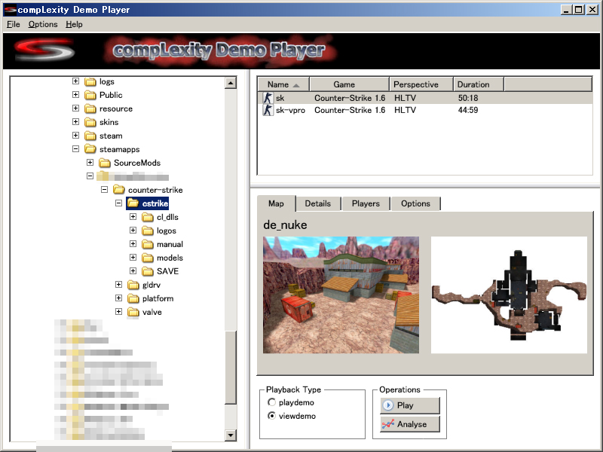This screenshot has width=603, height=452.
Task: Click the folder tree scroll up arrow
Action: (231, 83)
